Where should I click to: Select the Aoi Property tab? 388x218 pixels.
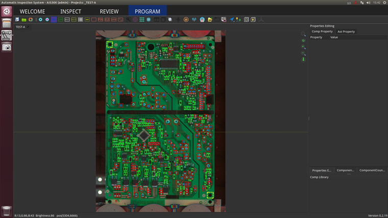coord(346,32)
